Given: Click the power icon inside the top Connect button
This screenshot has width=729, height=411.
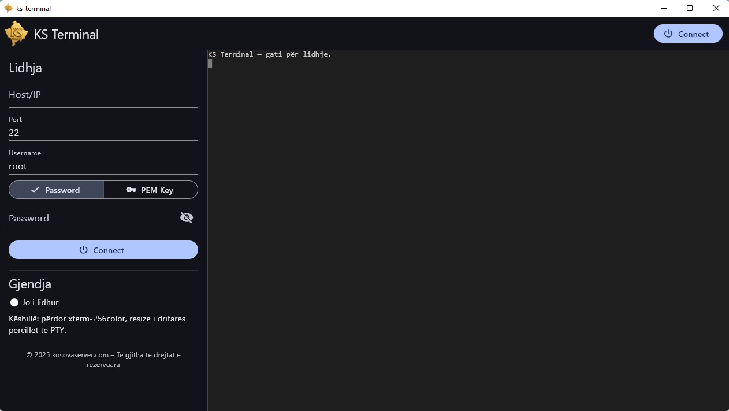Looking at the screenshot, I should click(668, 34).
